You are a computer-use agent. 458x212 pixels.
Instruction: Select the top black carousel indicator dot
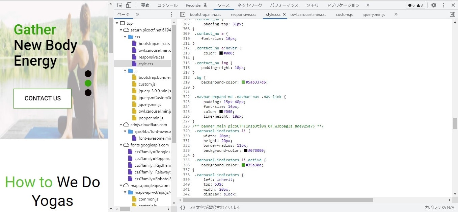pos(88,74)
